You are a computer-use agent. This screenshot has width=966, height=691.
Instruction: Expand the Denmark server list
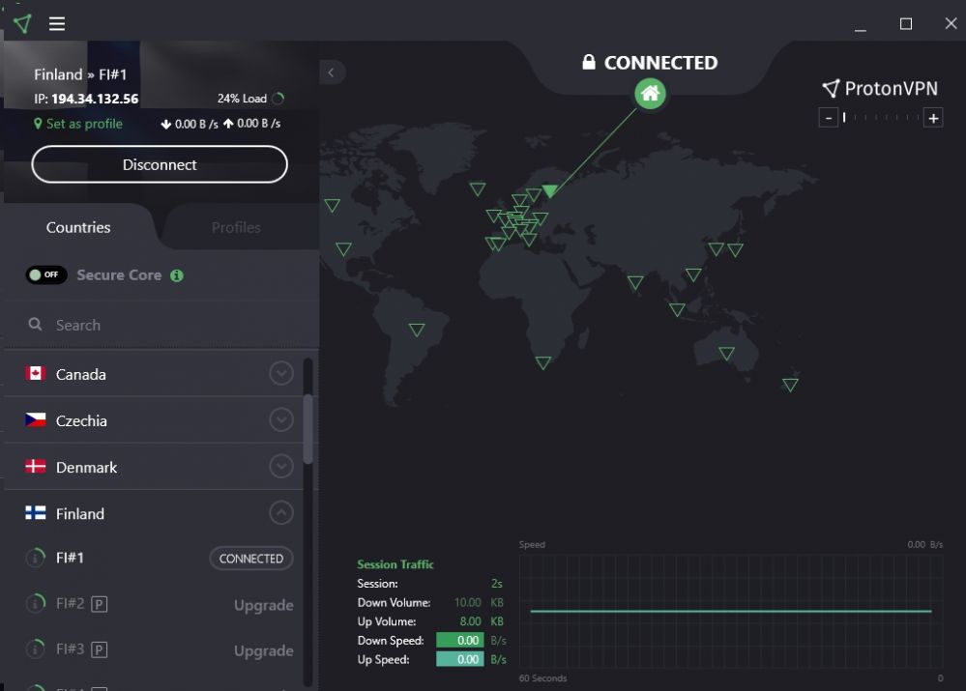[281, 466]
